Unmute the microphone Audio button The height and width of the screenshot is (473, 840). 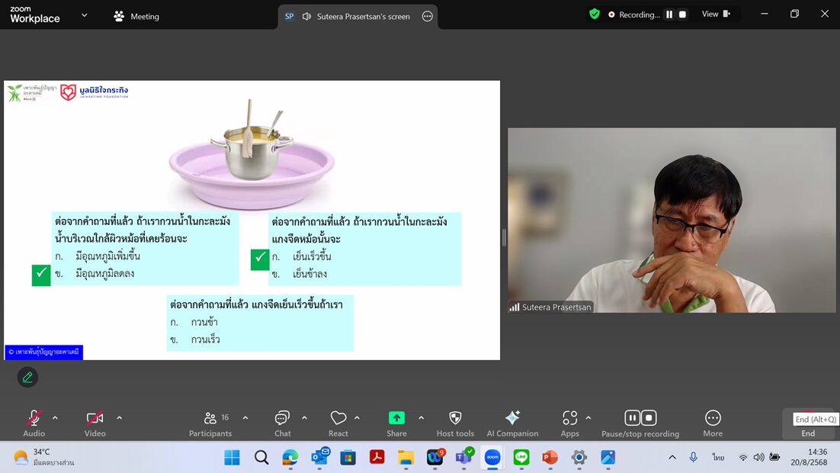pos(34,418)
